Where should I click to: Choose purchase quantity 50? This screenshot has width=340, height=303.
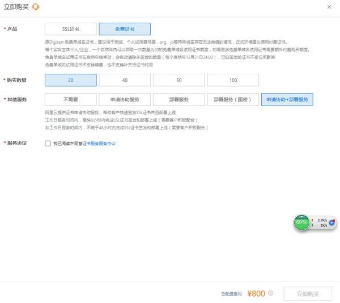click(x=179, y=81)
